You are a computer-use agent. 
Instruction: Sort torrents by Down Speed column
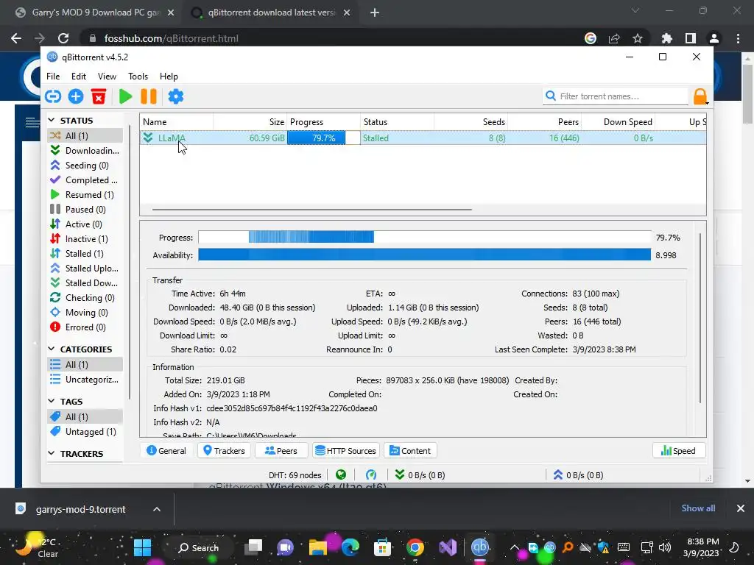coord(618,122)
